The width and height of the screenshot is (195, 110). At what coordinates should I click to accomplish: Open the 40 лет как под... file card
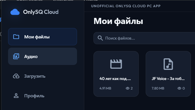116,74
